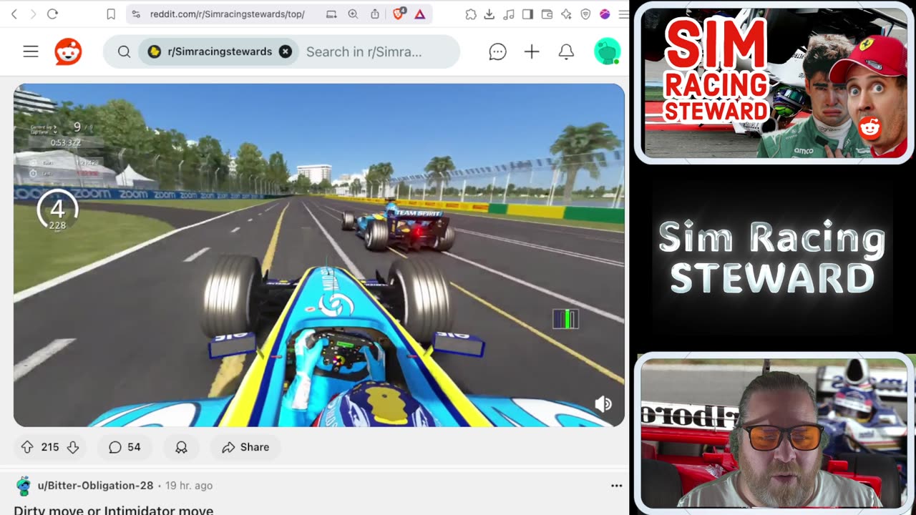Open the Leo AI sparkle icon
916x515 pixels.
[566, 14]
